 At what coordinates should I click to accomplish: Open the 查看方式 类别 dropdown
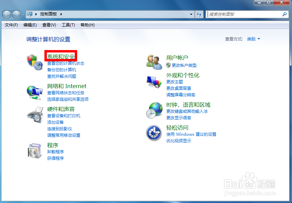(253, 39)
